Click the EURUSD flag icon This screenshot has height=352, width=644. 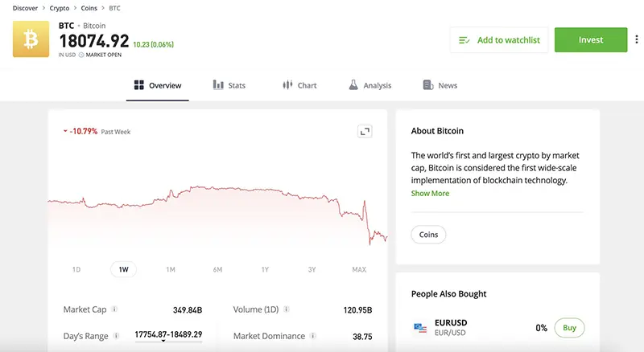coord(420,327)
